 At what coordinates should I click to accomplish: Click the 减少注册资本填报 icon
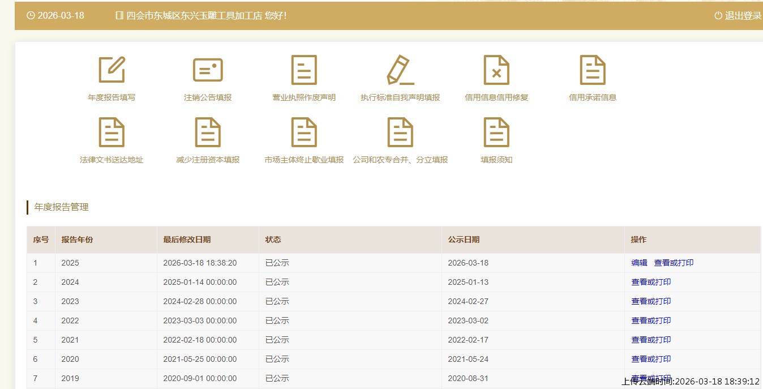(x=208, y=132)
